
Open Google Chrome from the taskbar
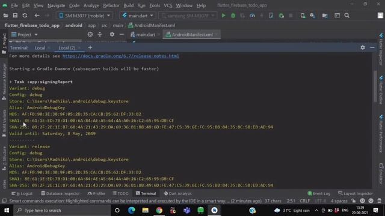pos(159,211)
